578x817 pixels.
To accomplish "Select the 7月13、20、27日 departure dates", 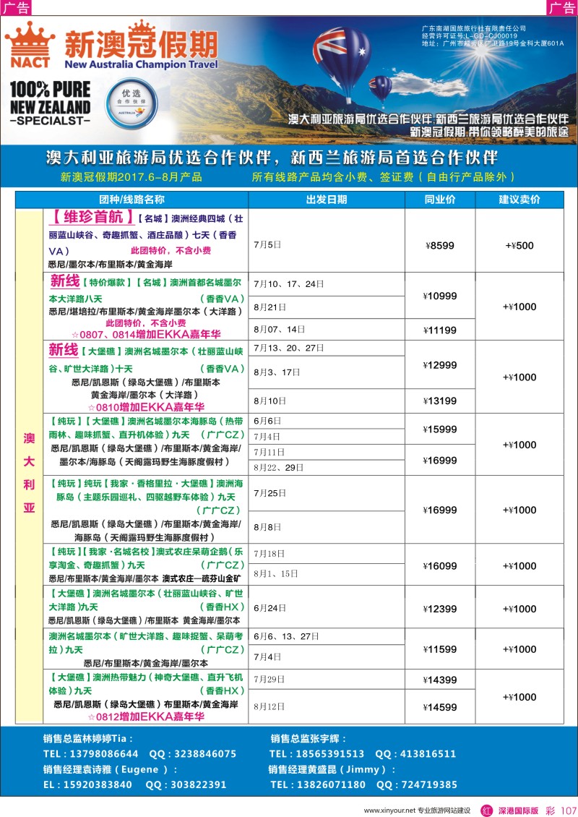I will (x=288, y=348).
